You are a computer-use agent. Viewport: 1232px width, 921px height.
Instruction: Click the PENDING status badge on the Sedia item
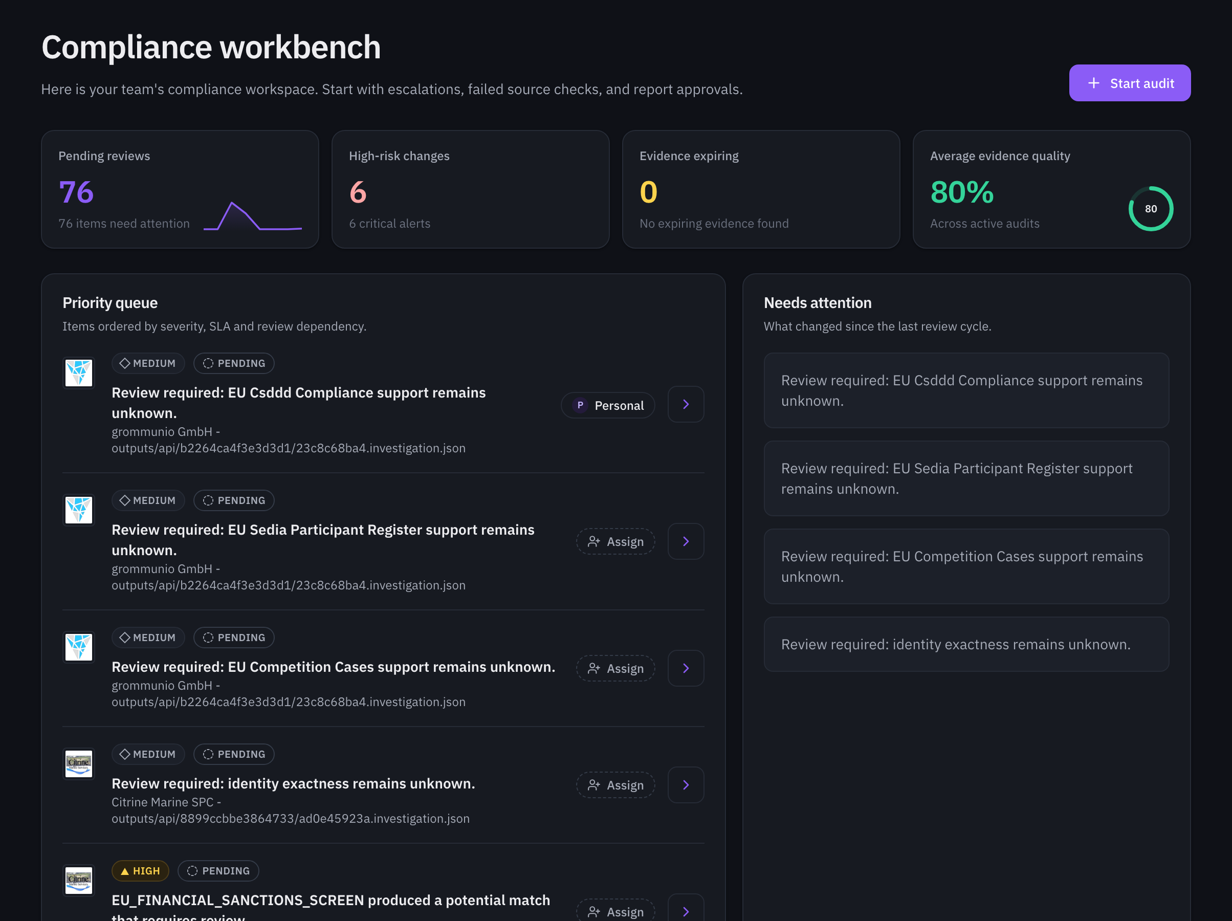(234, 500)
